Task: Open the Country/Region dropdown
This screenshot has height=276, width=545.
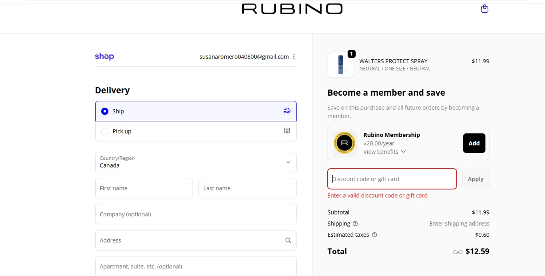Action: [x=196, y=162]
